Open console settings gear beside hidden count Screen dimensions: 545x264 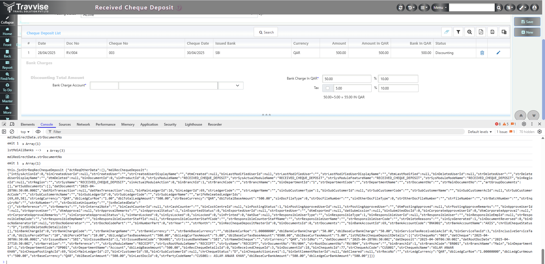click(540, 132)
